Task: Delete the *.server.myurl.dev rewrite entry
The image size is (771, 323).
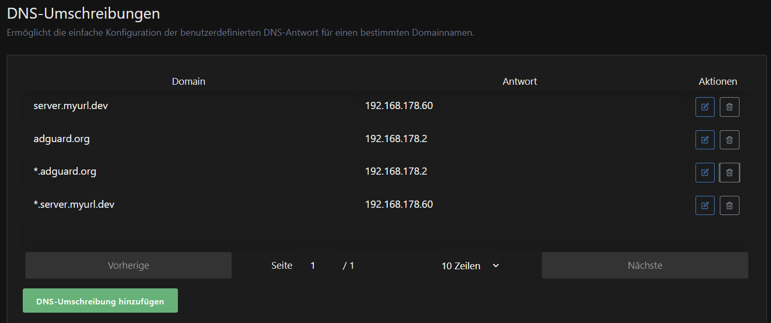Action: [729, 205]
